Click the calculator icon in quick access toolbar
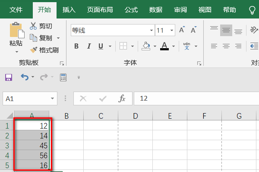Image resolution: width=259 pixels, height=172 pixels. click(x=63, y=77)
